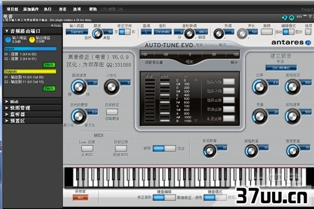Toggle the 移除 remove box for F#

click(x=165, y=102)
